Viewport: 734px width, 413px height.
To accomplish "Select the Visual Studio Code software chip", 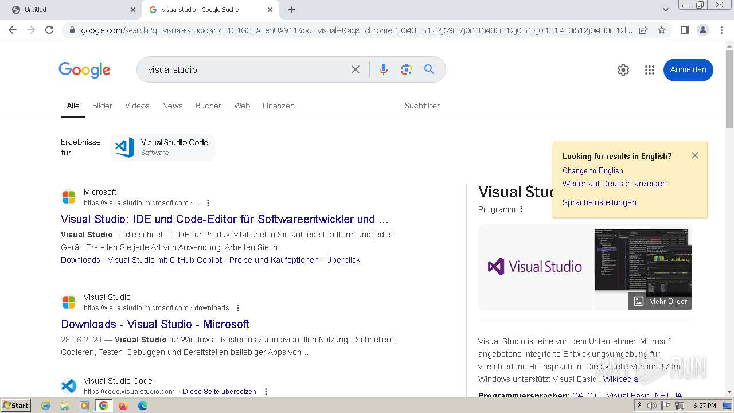I will [x=162, y=147].
